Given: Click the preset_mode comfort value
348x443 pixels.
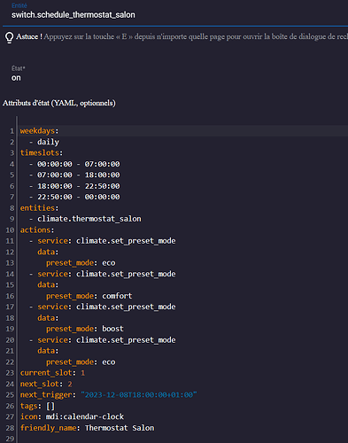Looking at the screenshot, I should pyautogui.click(x=117, y=296).
